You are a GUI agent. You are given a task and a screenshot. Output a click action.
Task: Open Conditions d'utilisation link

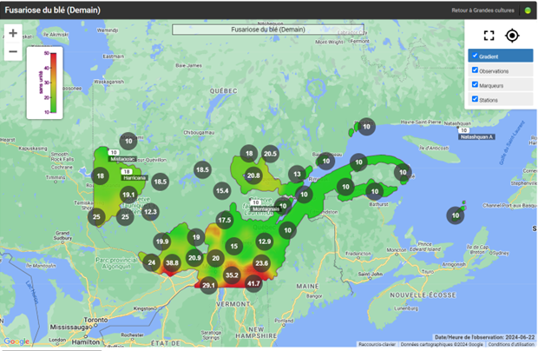(511, 345)
